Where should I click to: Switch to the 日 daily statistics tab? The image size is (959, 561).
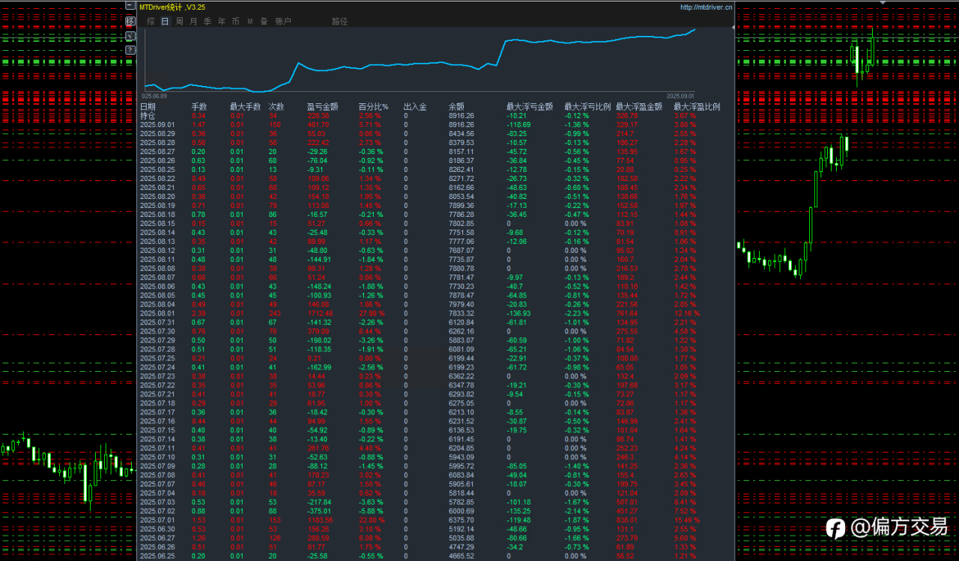[x=165, y=22]
